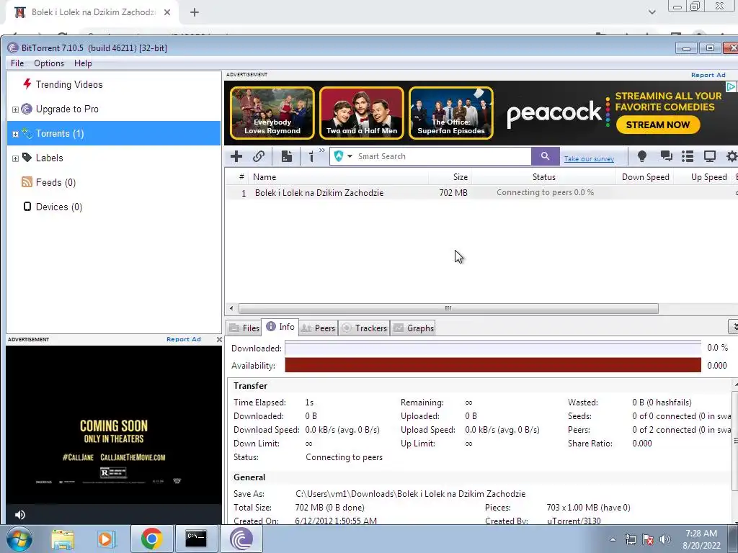
Task: Sort by the Down Speed column header
Action: tap(645, 177)
